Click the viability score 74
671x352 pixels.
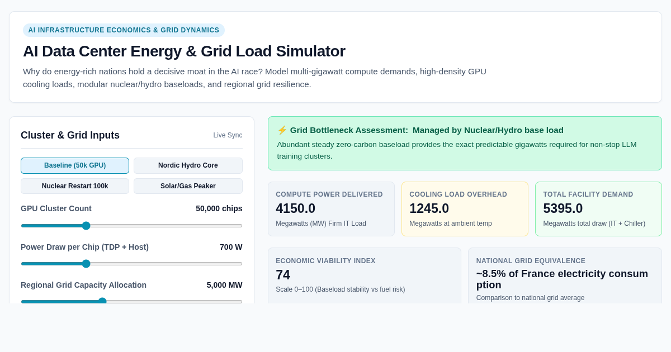pos(283,275)
